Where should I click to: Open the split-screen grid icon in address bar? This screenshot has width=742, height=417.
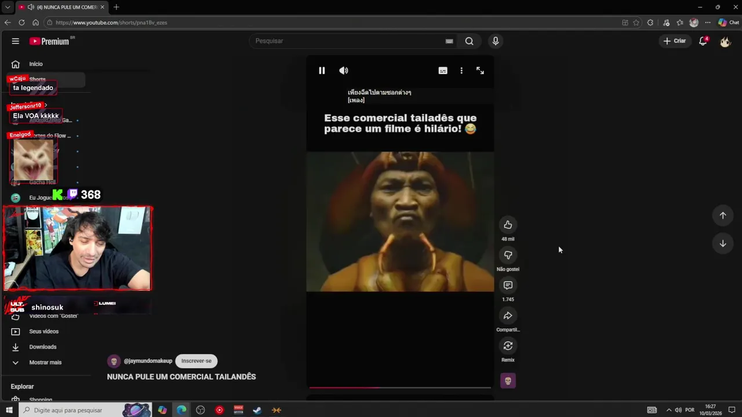click(625, 23)
